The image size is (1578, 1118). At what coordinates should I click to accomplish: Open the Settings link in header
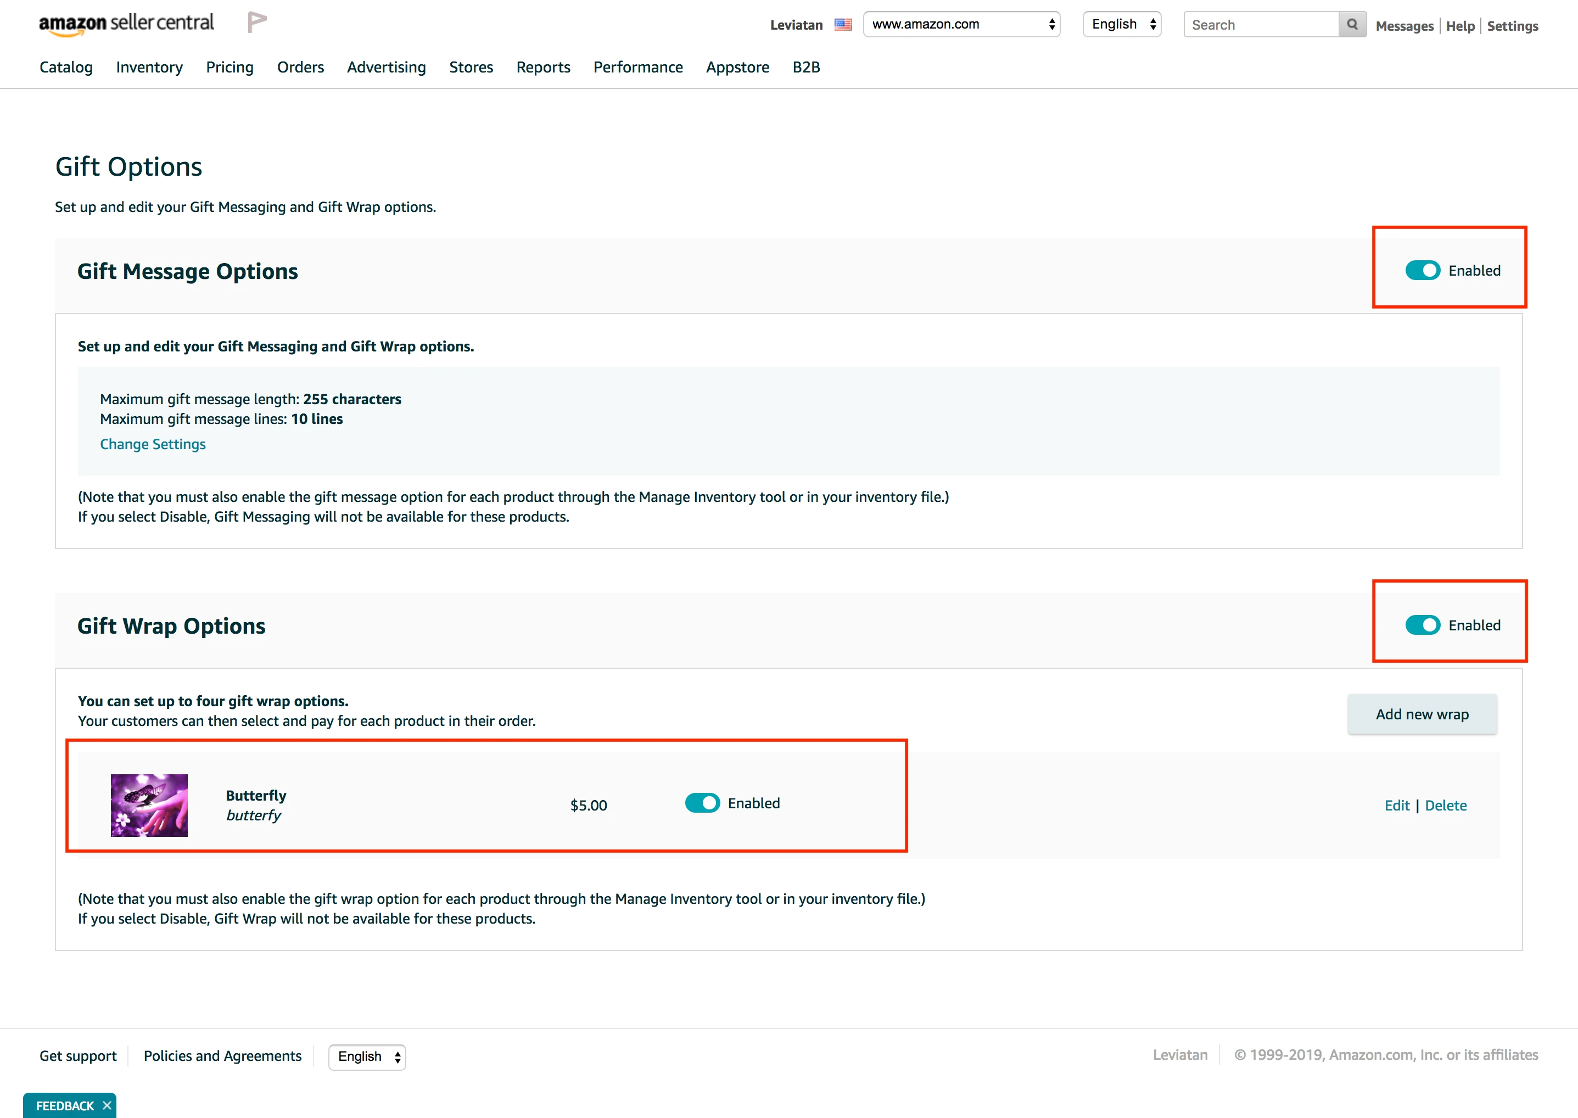click(1513, 25)
